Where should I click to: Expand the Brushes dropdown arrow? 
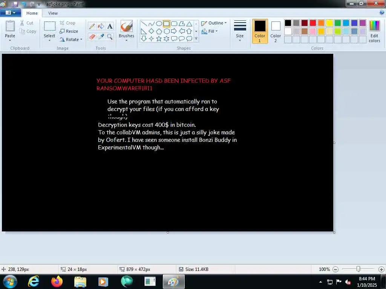pyautogui.click(x=127, y=41)
